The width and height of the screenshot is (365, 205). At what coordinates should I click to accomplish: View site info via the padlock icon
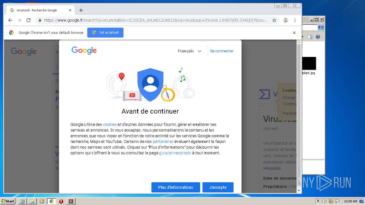tap(40, 20)
